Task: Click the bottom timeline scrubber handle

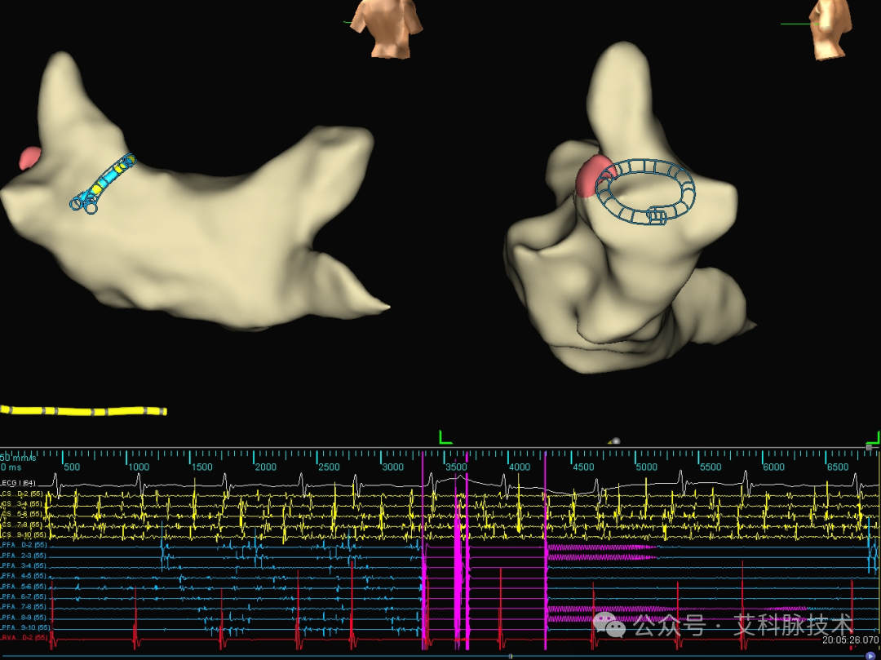Action: pos(510,655)
